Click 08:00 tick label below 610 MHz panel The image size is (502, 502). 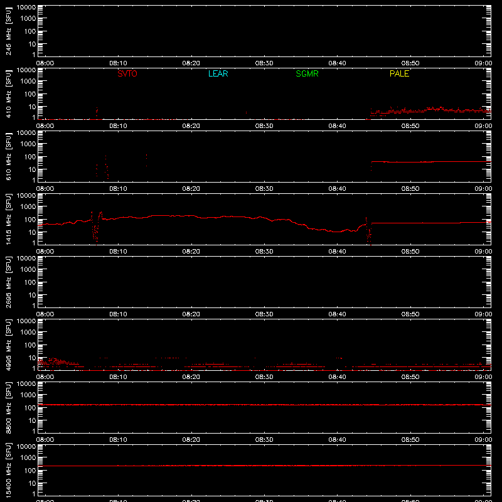point(45,189)
